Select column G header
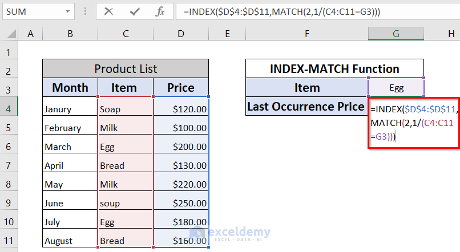 (396, 34)
